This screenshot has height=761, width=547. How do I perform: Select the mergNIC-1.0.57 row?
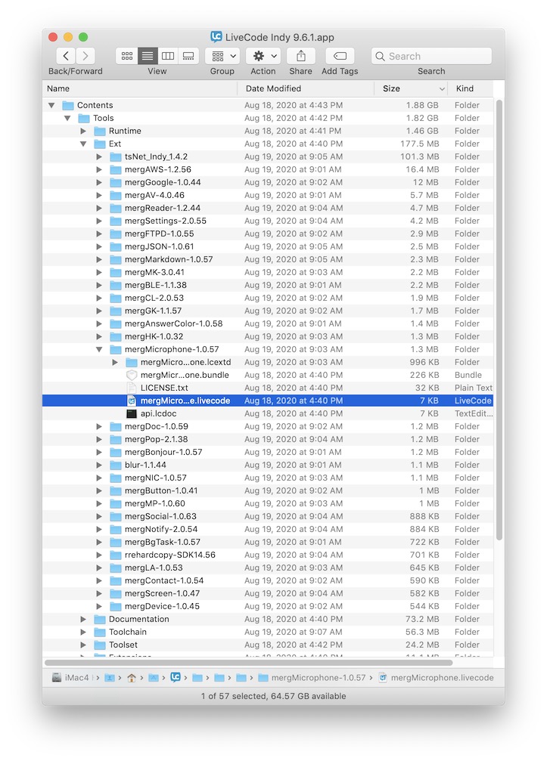(x=268, y=478)
